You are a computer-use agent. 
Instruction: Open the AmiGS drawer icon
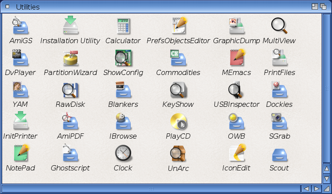[20, 27]
